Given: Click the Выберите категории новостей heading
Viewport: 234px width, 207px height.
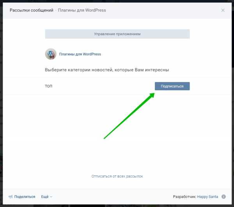Looking at the screenshot, I should (107, 70).
